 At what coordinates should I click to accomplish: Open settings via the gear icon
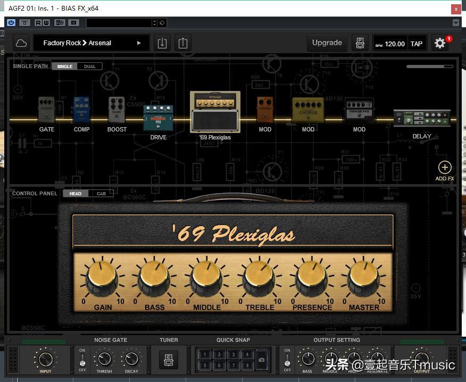[x=440, y=44]
